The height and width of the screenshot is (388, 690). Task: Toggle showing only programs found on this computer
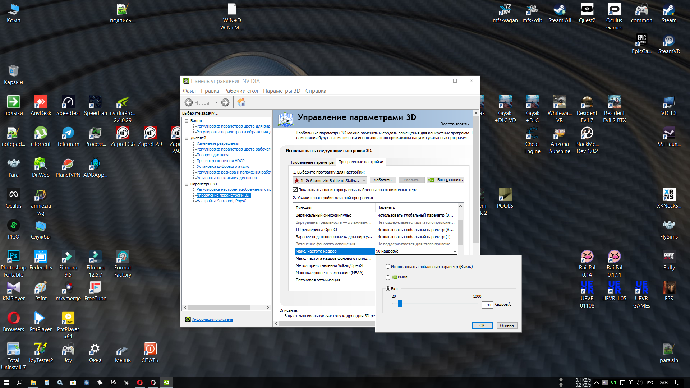point(295,190)
